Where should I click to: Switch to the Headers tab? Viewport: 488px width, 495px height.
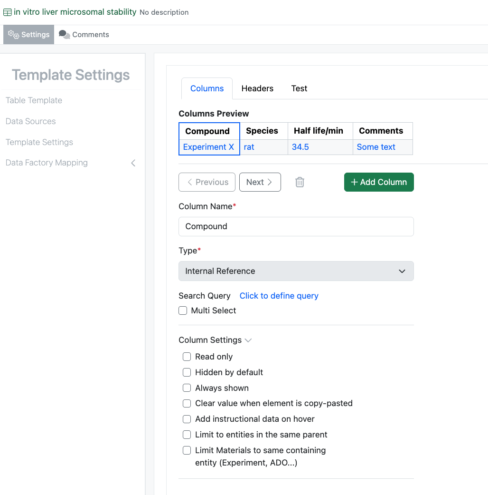pos(257,88)
